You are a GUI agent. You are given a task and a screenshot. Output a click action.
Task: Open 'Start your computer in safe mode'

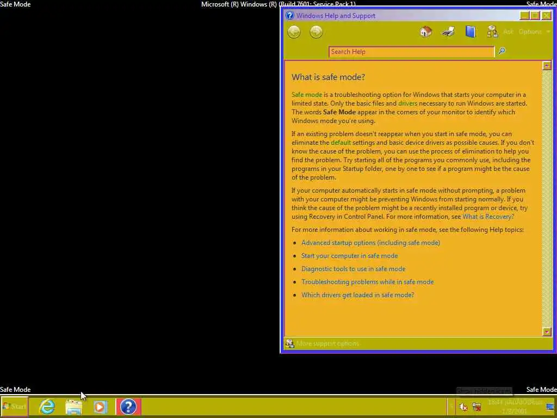[x=350, y=256]
